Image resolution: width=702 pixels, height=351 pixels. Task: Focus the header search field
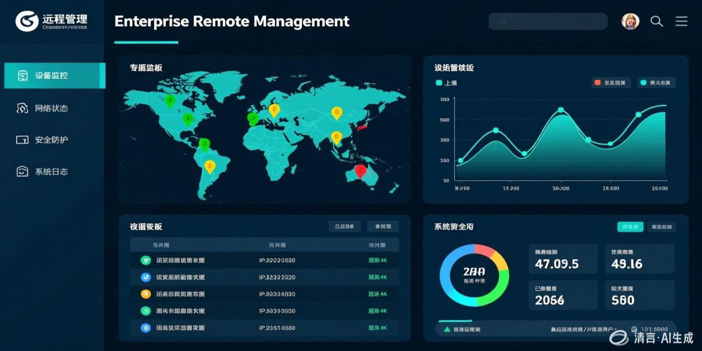tap(548, 21)
